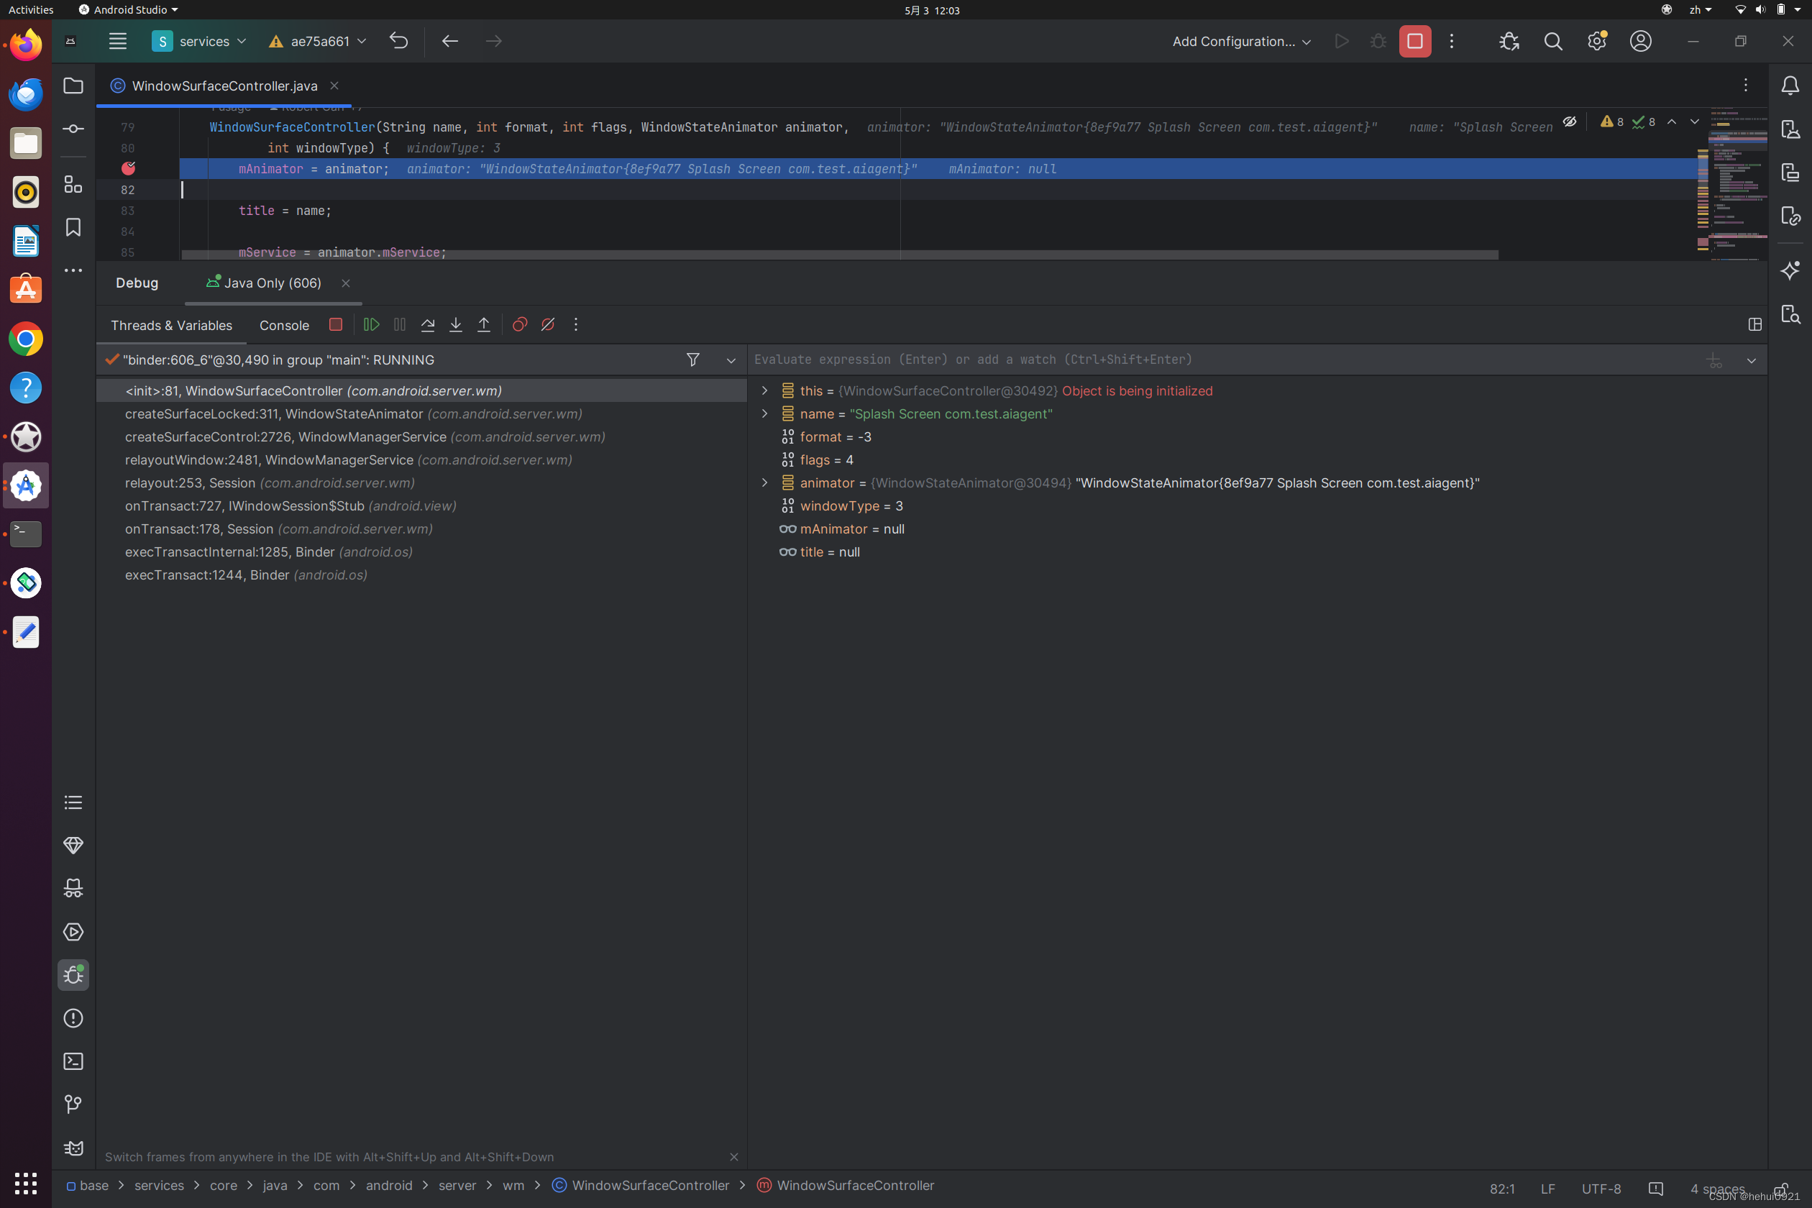Open the Android Studio app menu in top bar
1812x1208 pixels.
coord(129,10)
